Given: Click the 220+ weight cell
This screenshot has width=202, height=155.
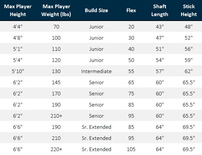Looking at the screenshot, I should coord(56,149).
